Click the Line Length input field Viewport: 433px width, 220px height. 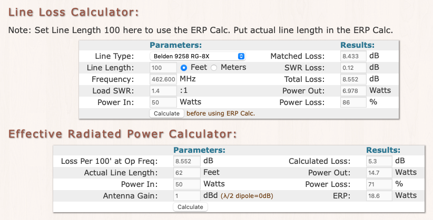(163, 68)
